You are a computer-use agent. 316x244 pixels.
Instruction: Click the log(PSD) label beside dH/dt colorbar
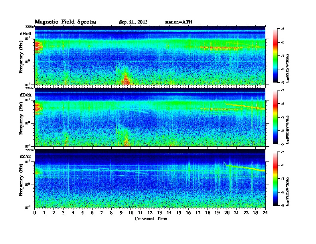(288, 69)
